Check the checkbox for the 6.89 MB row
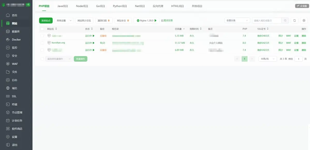The height and width of the screenshot is (150, 310). pyautogui.click(x=42, y=50)
